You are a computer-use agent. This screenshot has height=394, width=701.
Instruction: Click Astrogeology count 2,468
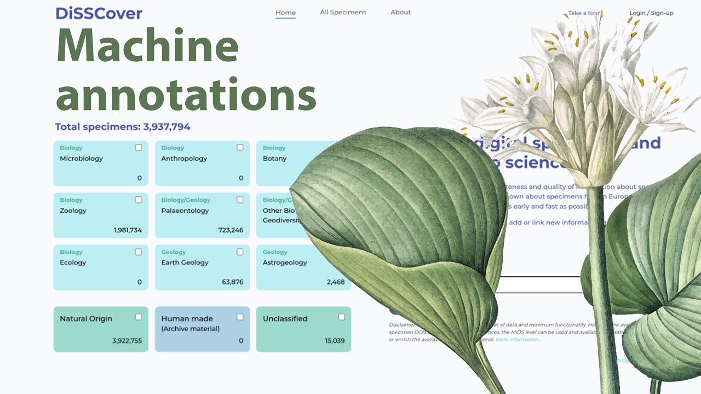(x=336, y=282)
